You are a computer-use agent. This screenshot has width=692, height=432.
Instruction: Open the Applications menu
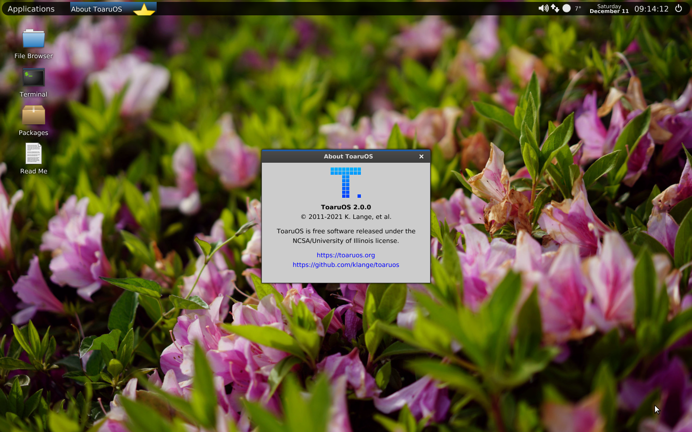click(x=31, y=9)
